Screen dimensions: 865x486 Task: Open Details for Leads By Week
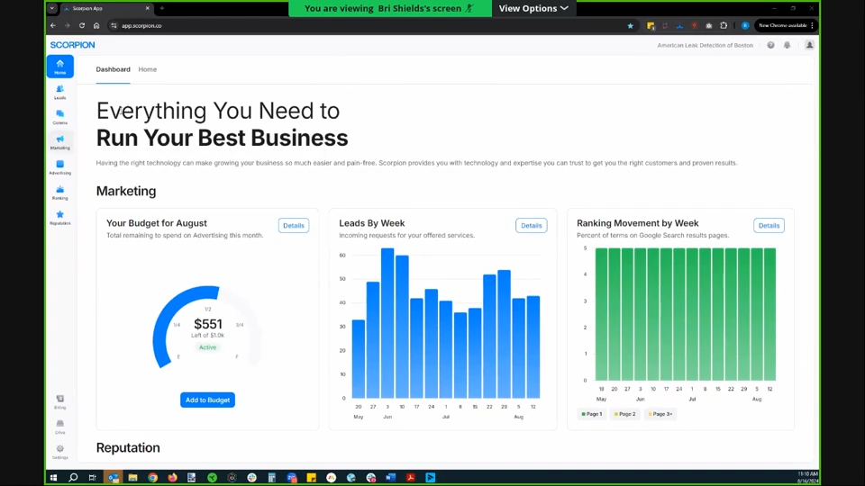click(531, 226)
